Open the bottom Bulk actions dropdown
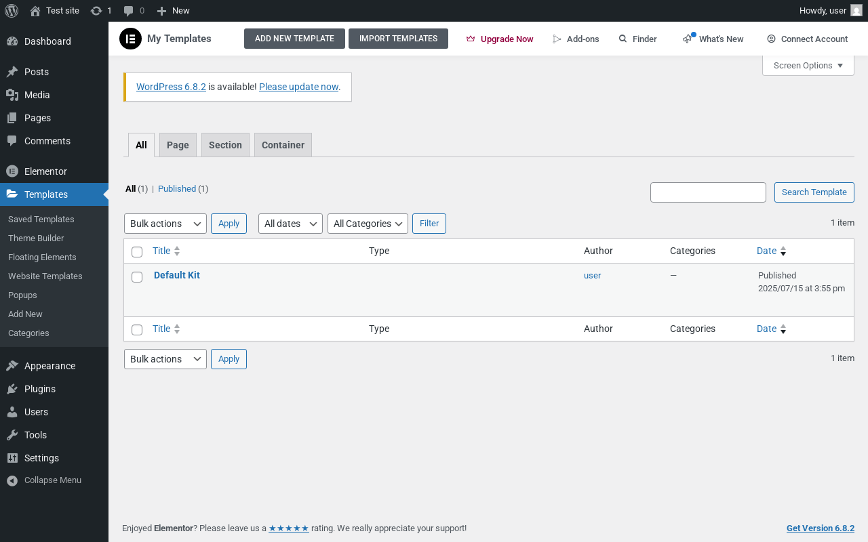This screenshot has width=868, height=542. pyautogui.click(x=165, y=359)
